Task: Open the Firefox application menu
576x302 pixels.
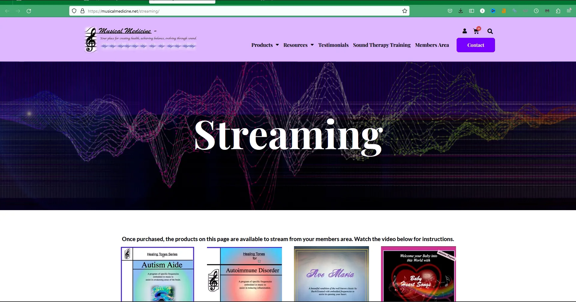Action: 569,11
